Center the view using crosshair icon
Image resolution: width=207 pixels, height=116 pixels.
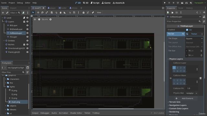[x=35, y=19]
